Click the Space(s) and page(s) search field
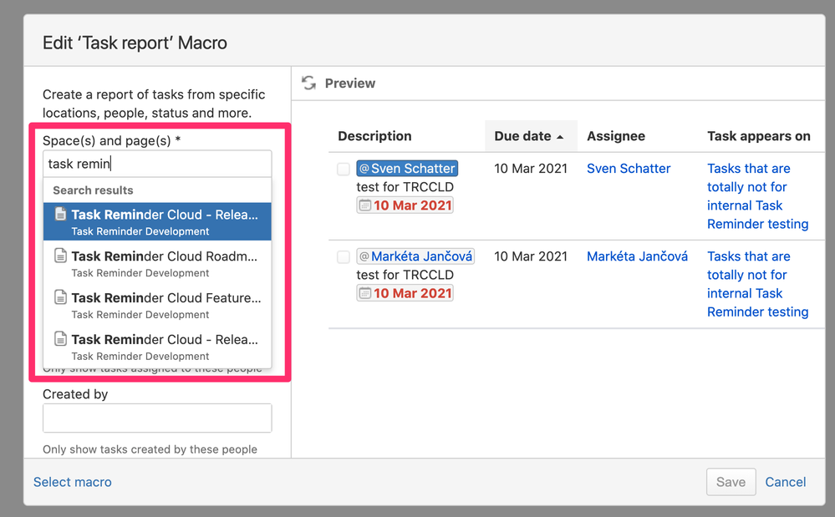Screen dimensions: 835x517 [157, 164]
